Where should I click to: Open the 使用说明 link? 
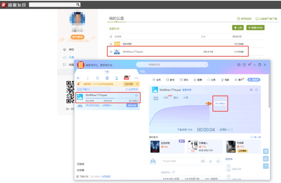point(244,19)
